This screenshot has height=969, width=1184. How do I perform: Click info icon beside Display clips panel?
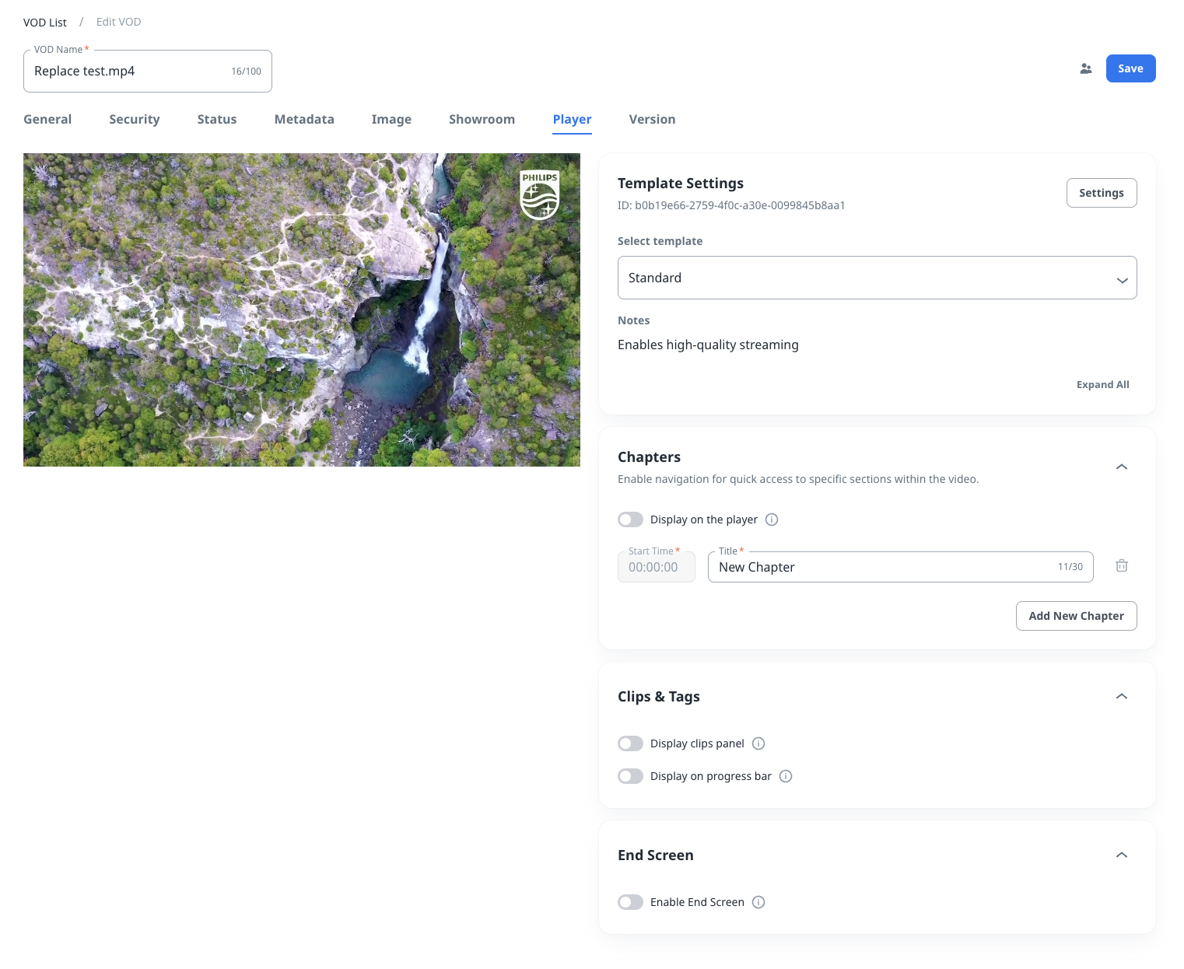pyautogui.click(x=758, y=743)
